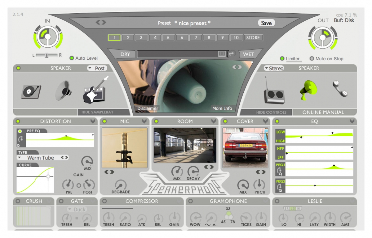
Task: Open the Stereo mode dropdown
Action: click(274, 68)
